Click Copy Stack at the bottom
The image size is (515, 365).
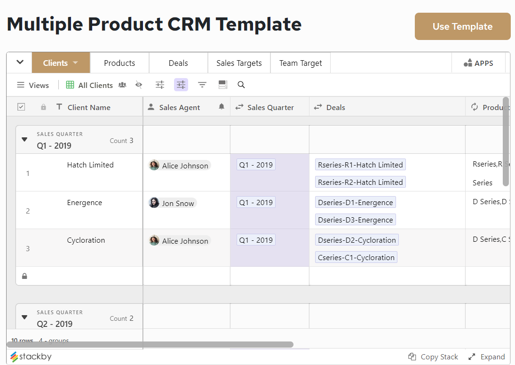coord(433,357)
